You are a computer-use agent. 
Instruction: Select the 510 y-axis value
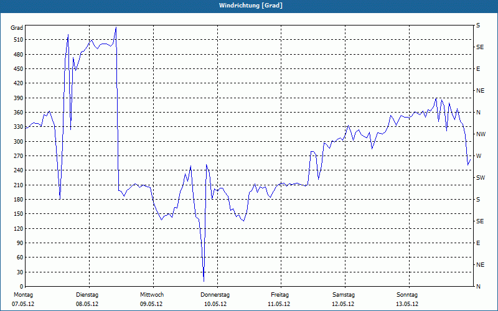(x=19, y=40)
